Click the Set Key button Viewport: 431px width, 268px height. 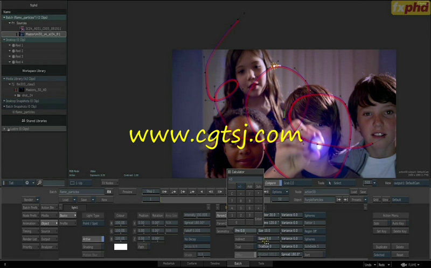[381, 231]
